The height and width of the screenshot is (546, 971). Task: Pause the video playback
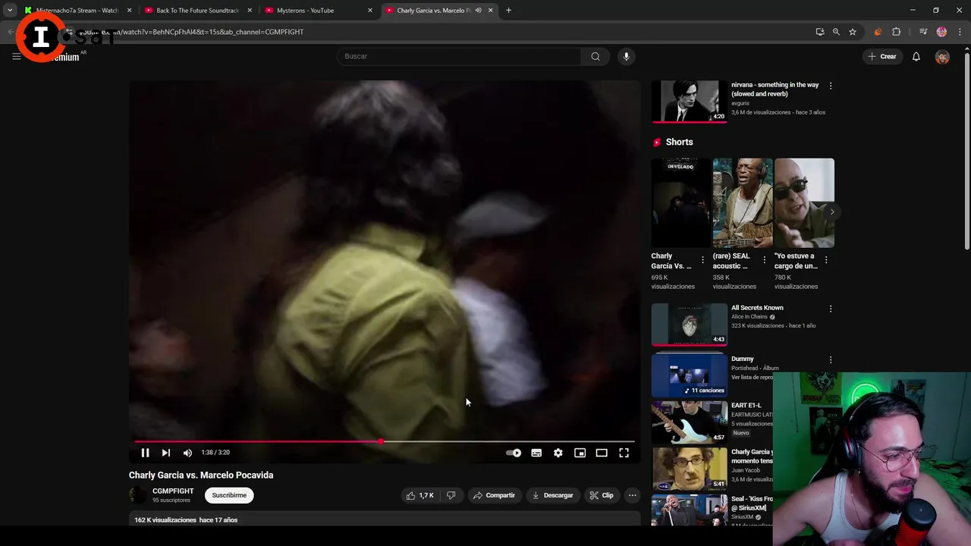click(145, 453)
